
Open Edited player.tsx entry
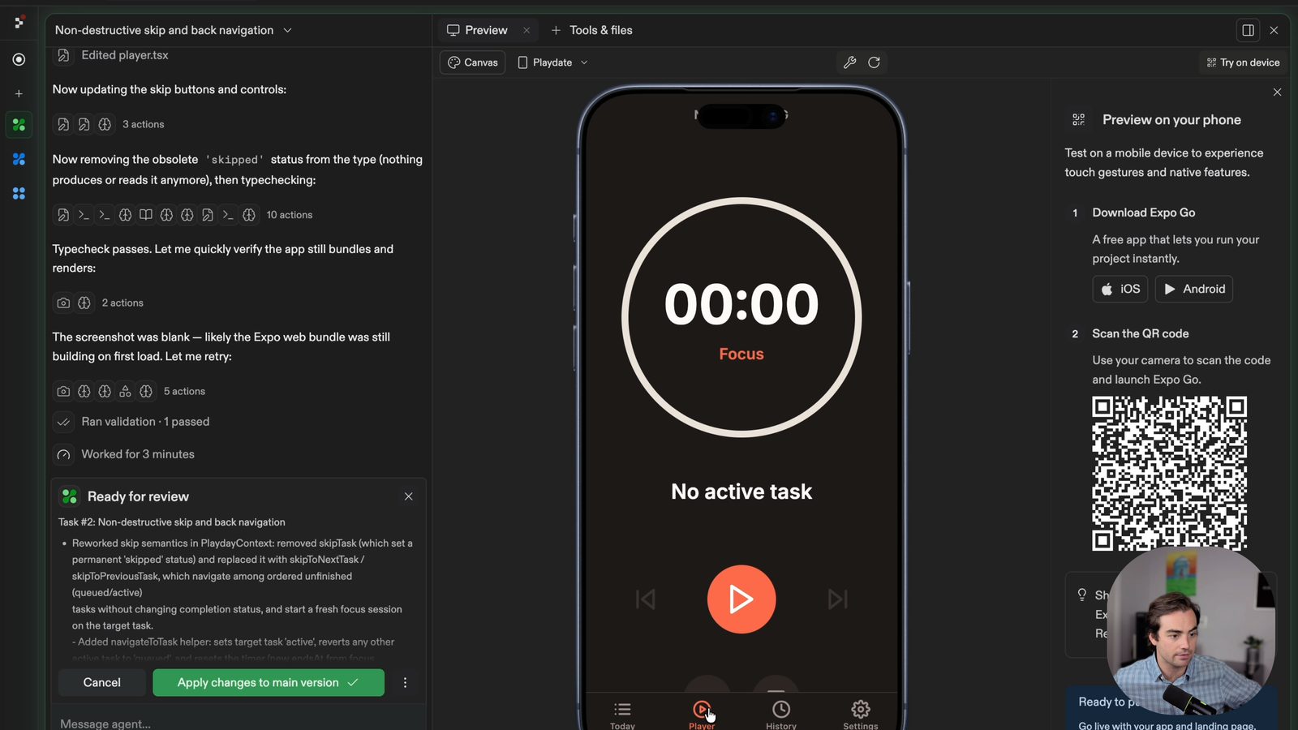[112, 55]
